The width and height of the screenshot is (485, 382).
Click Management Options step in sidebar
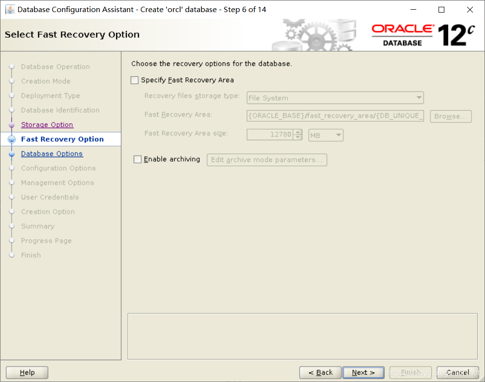click(58, 183)
